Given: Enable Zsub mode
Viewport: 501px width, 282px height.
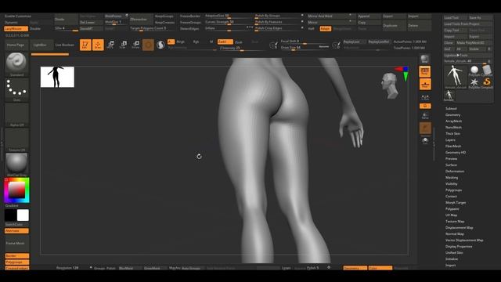Looking at the screenshot, I should click(239, 42).
